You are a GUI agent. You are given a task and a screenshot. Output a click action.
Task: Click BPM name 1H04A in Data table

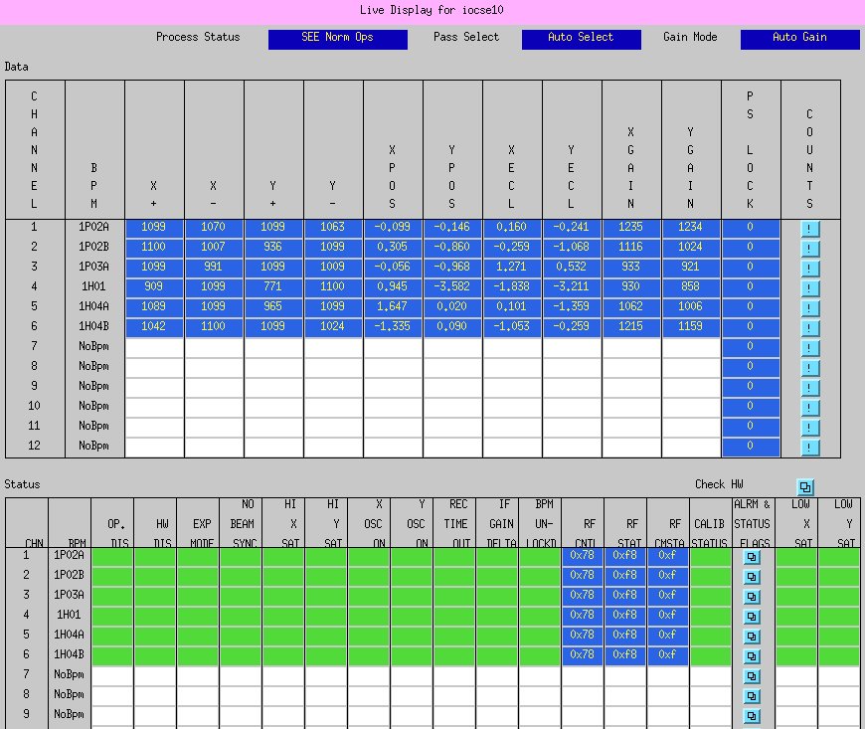[x=93, y=307]
